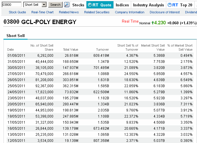Click Disclosure of Interest link
Screen dimensions: 197x143
165,12
